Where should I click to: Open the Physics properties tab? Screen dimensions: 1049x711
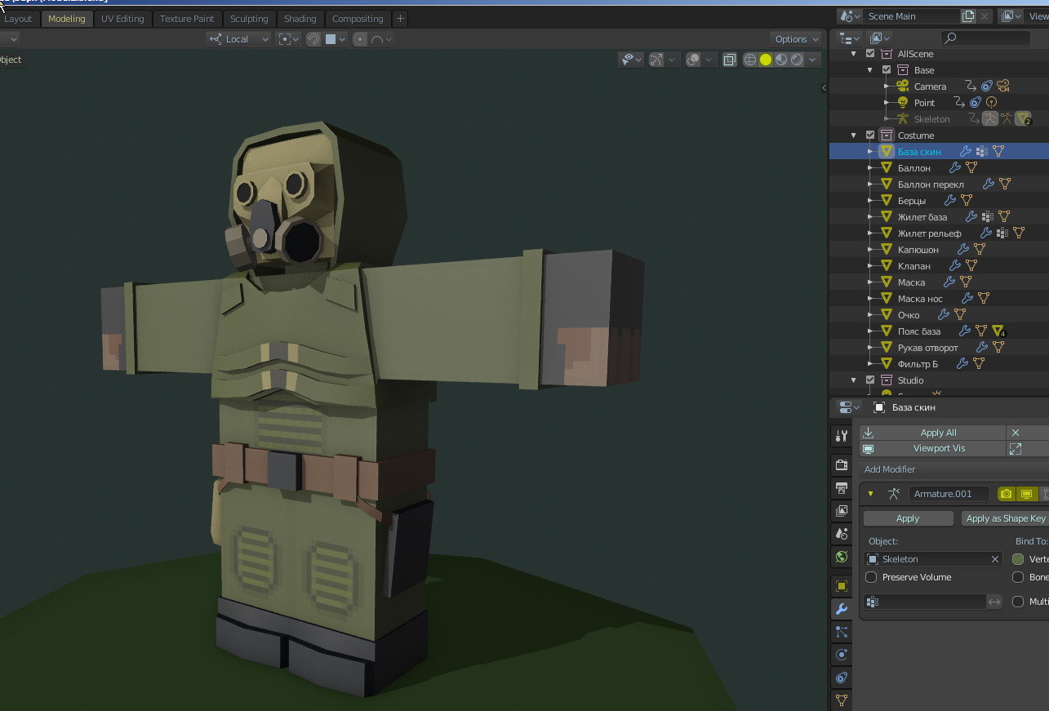pos(842,655)
